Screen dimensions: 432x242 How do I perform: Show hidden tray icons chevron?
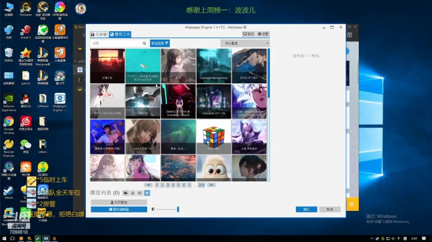click(371, 238)
